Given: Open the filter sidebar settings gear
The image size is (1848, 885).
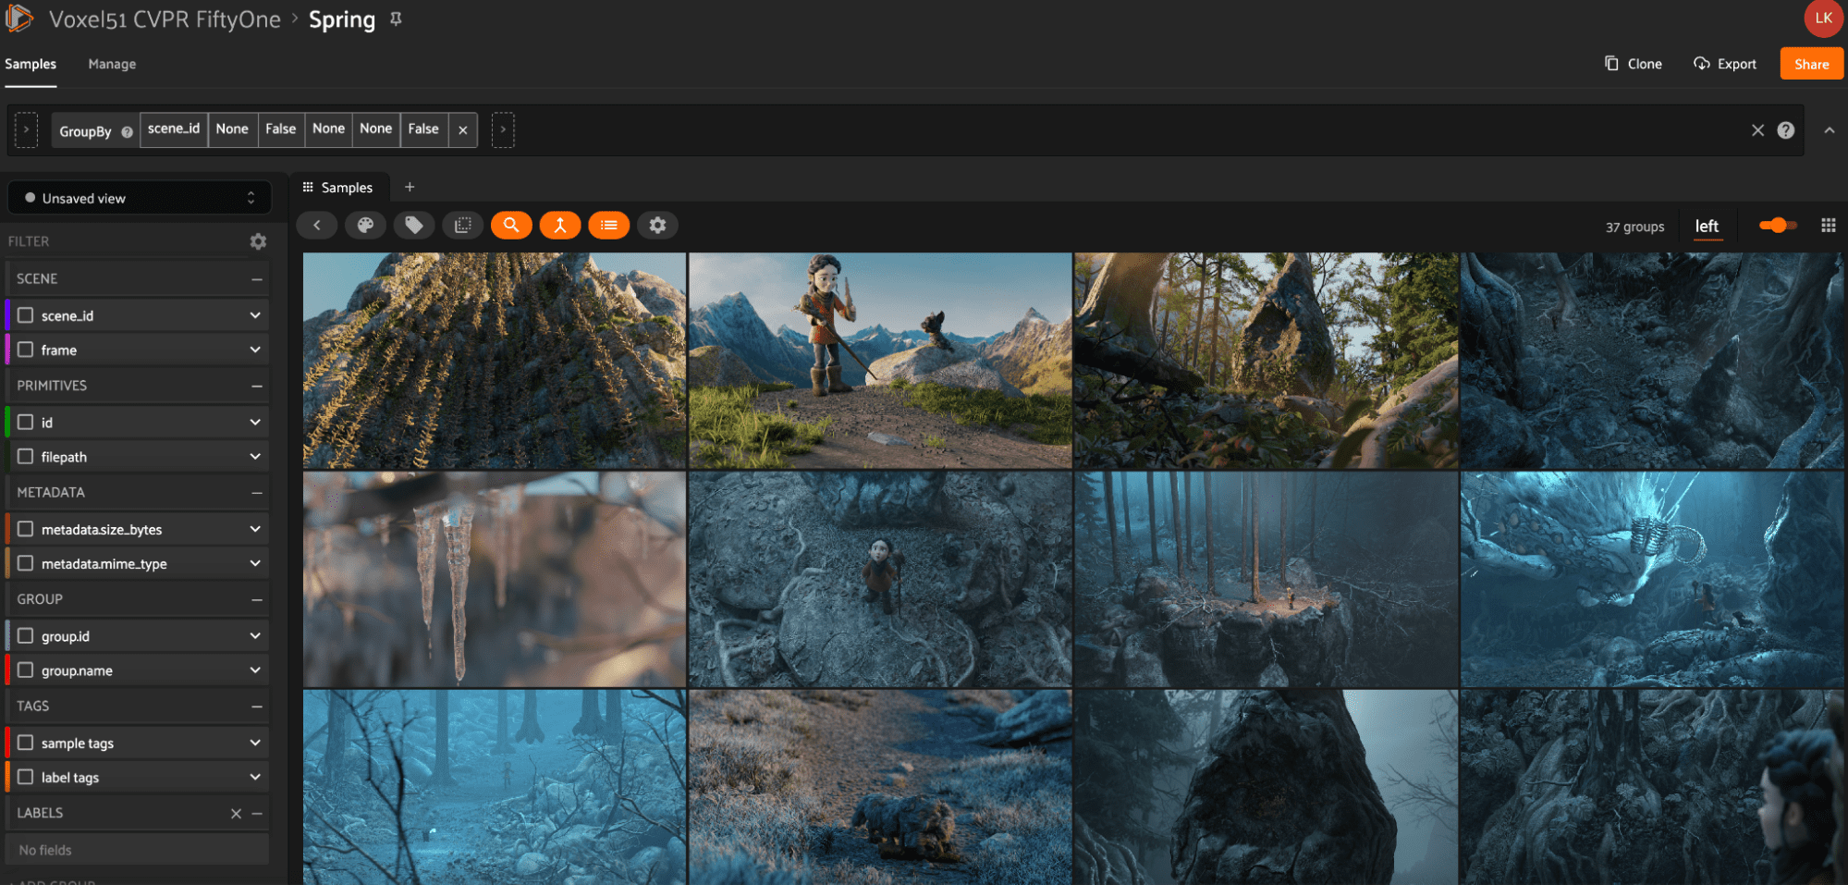Looking at the screenshot, I should 258,241.
